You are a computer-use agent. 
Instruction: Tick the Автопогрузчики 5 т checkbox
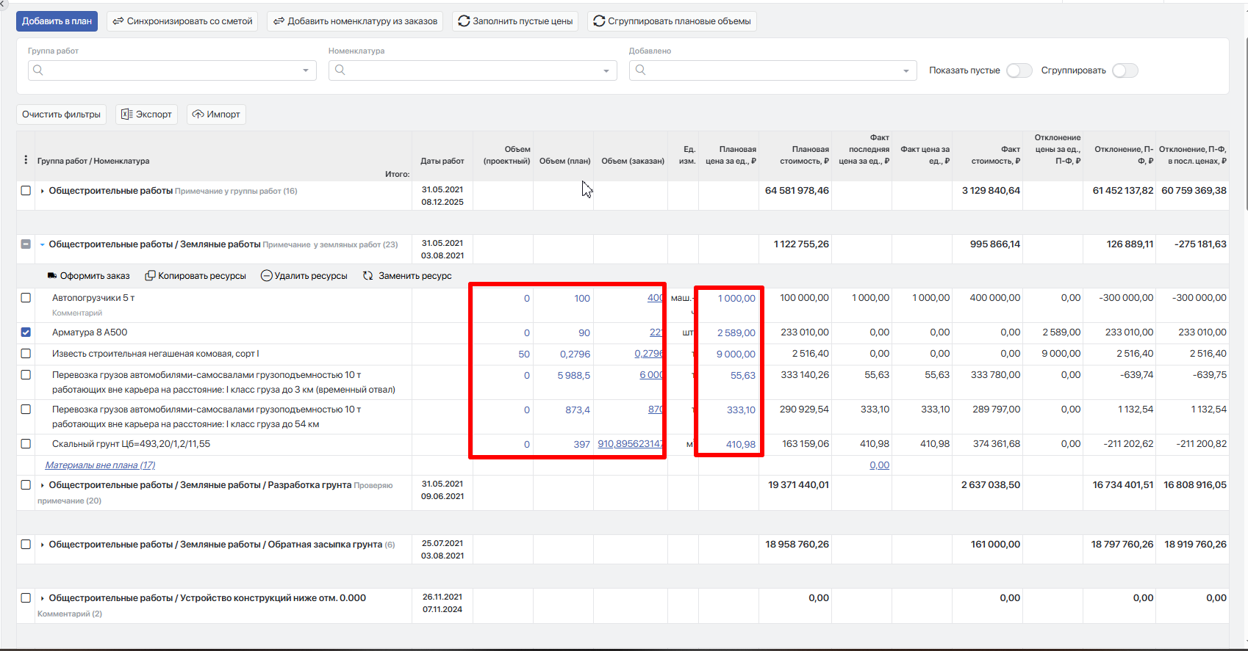[x=26, y=298]
